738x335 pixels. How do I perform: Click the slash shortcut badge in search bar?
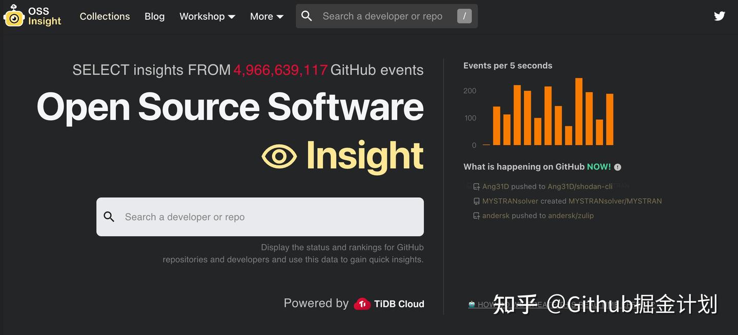point(464,16)
